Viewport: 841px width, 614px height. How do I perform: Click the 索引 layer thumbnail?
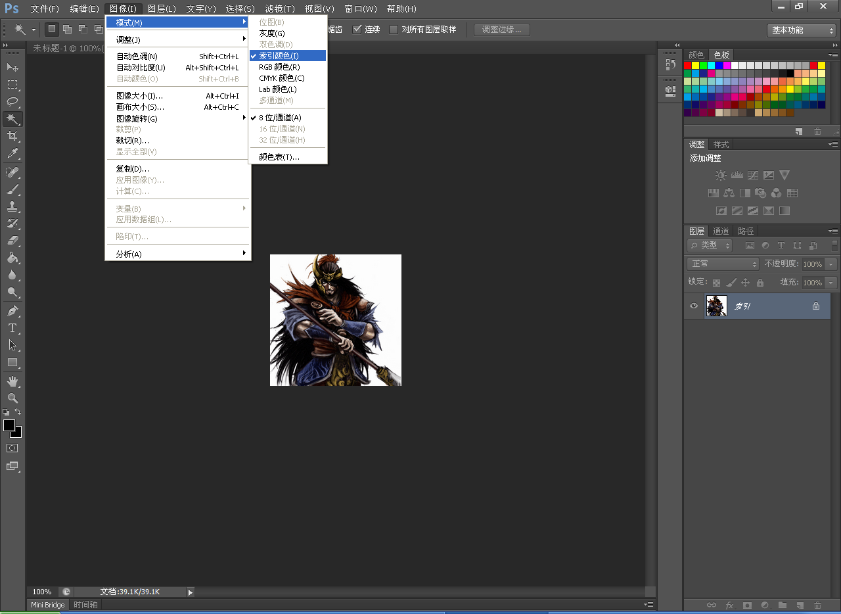pos(716,306)
